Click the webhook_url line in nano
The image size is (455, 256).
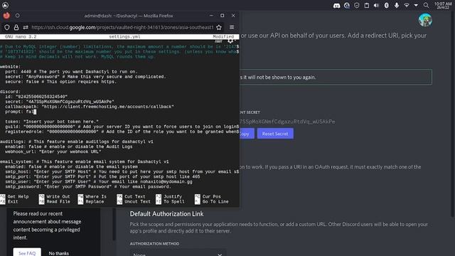(53, 151)
